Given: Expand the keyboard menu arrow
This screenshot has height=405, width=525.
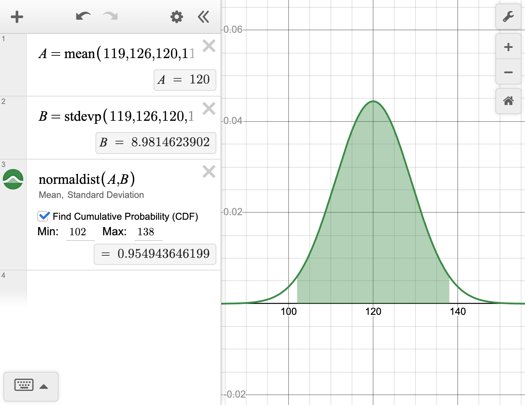Looking at the screenshot, I should [x=44, y=387].
